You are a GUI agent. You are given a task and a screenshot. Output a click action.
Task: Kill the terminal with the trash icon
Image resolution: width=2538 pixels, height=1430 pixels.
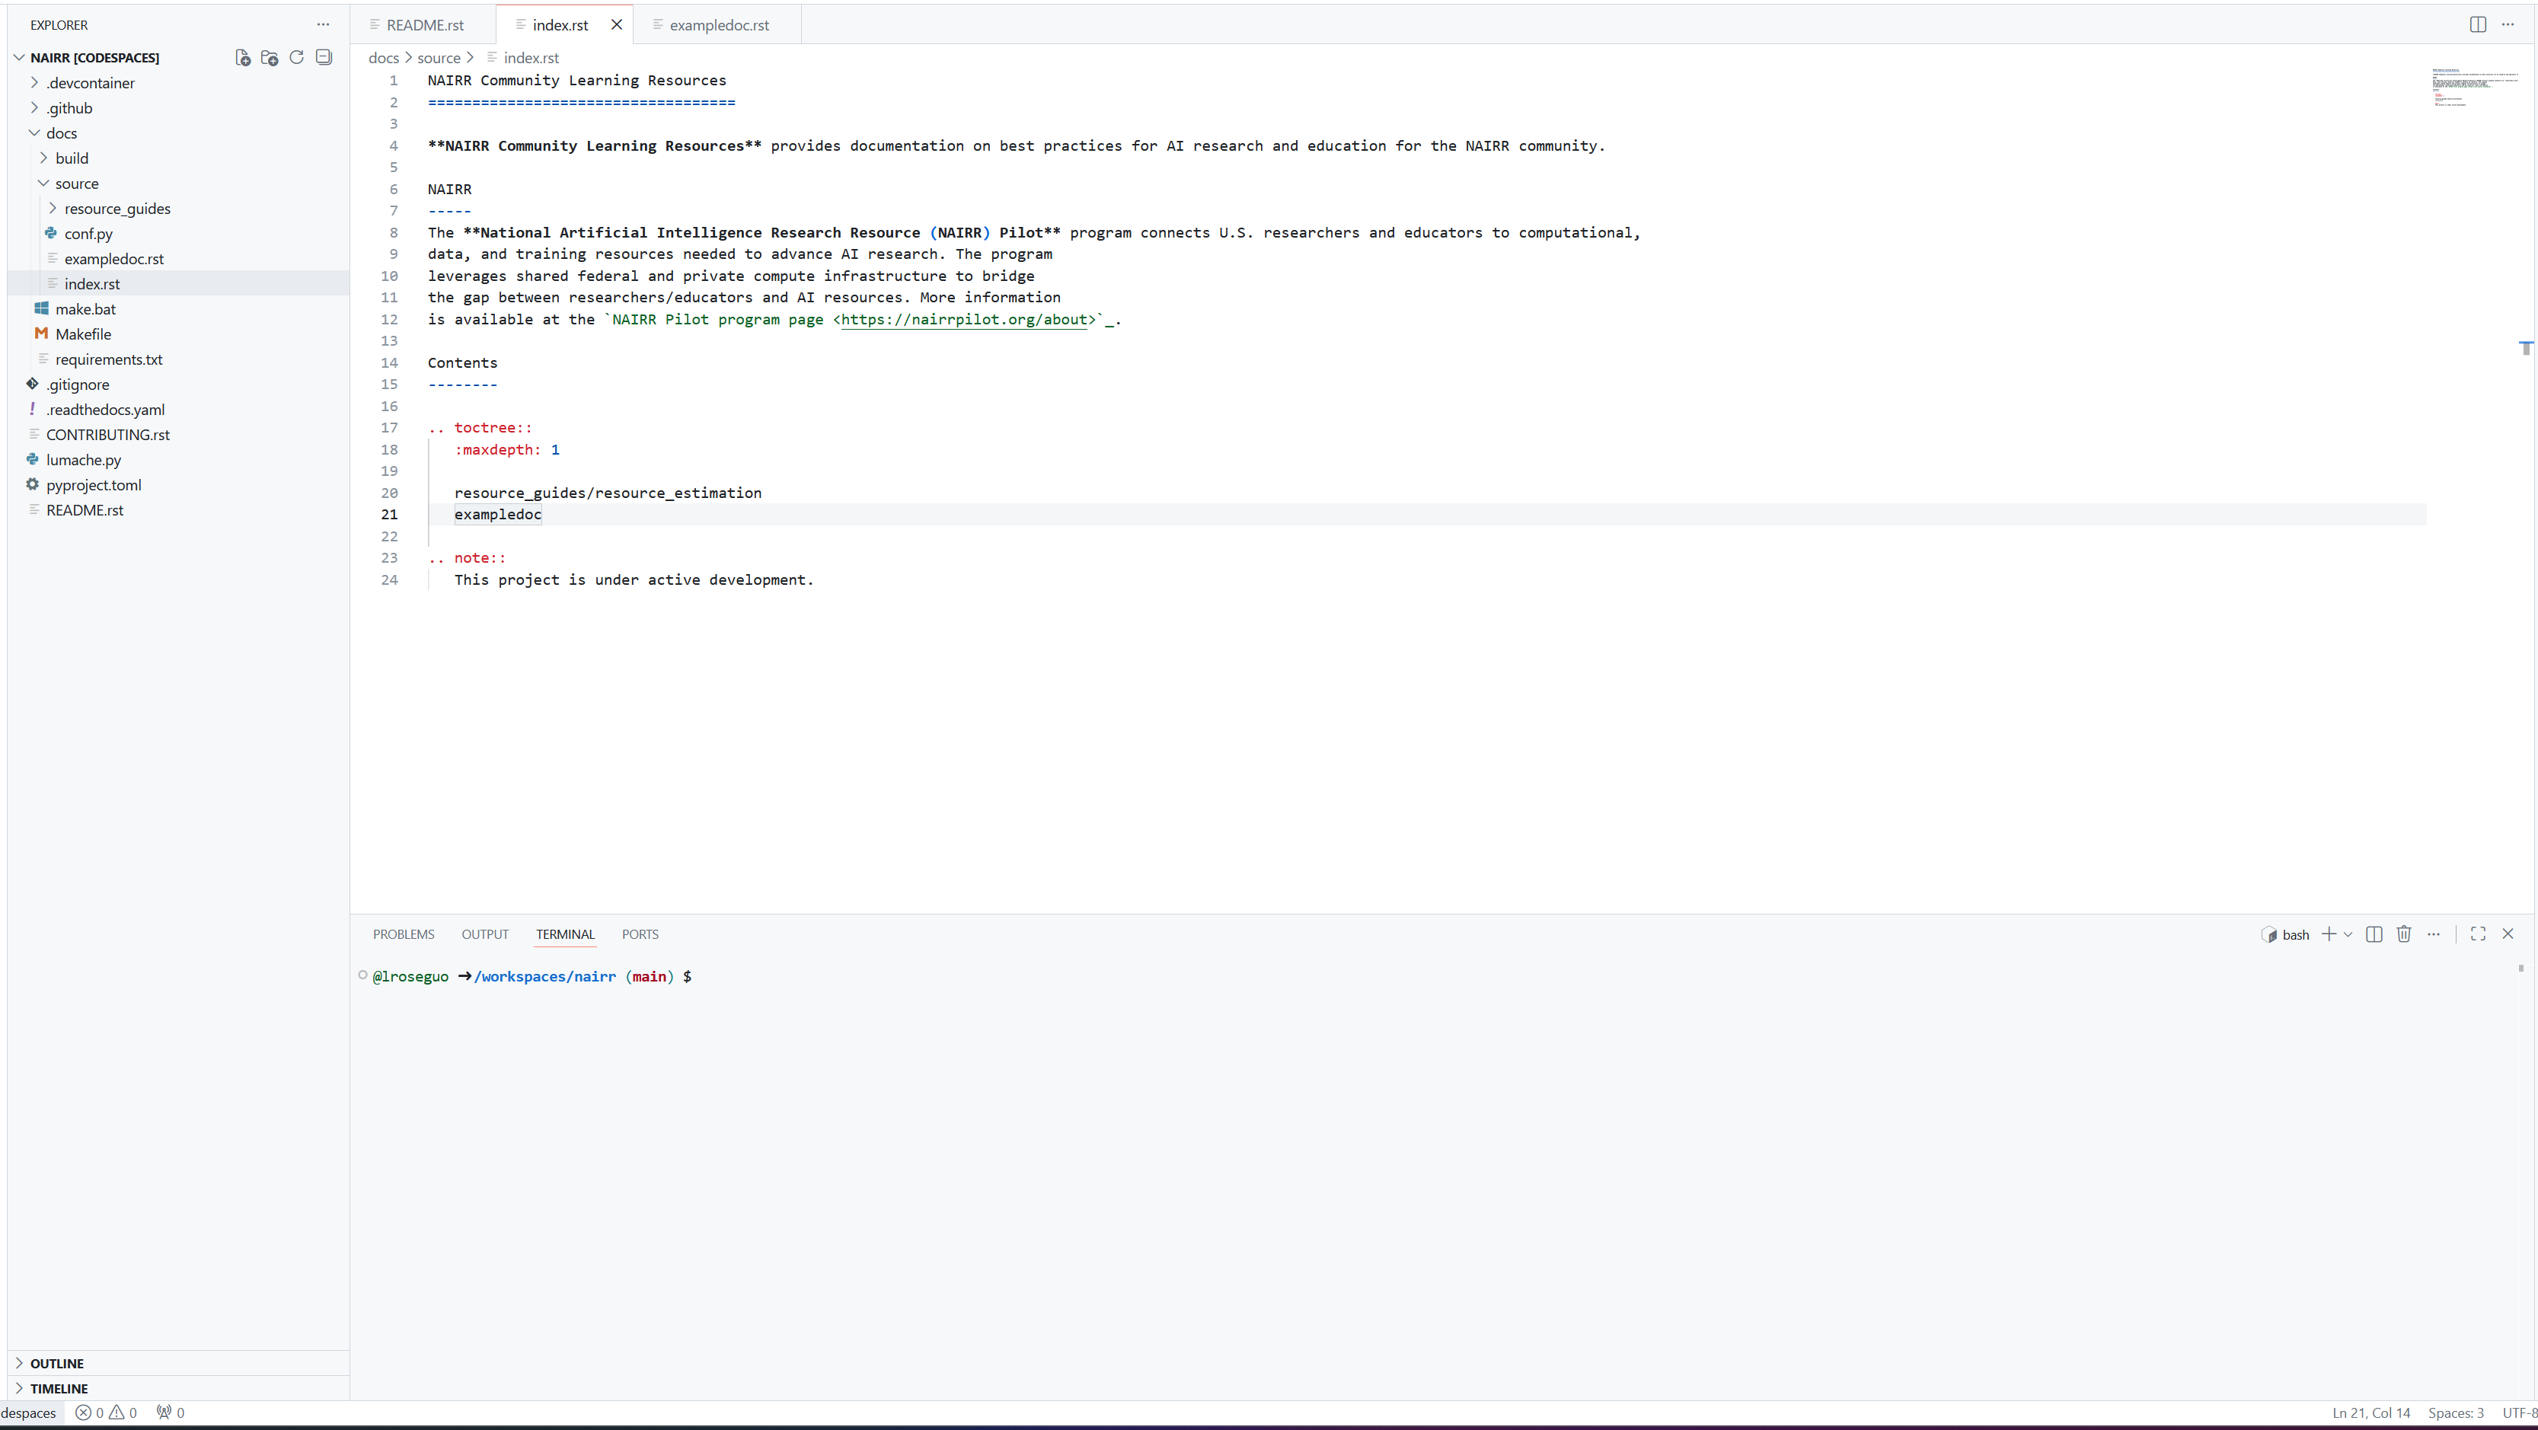coord(2404,934)
